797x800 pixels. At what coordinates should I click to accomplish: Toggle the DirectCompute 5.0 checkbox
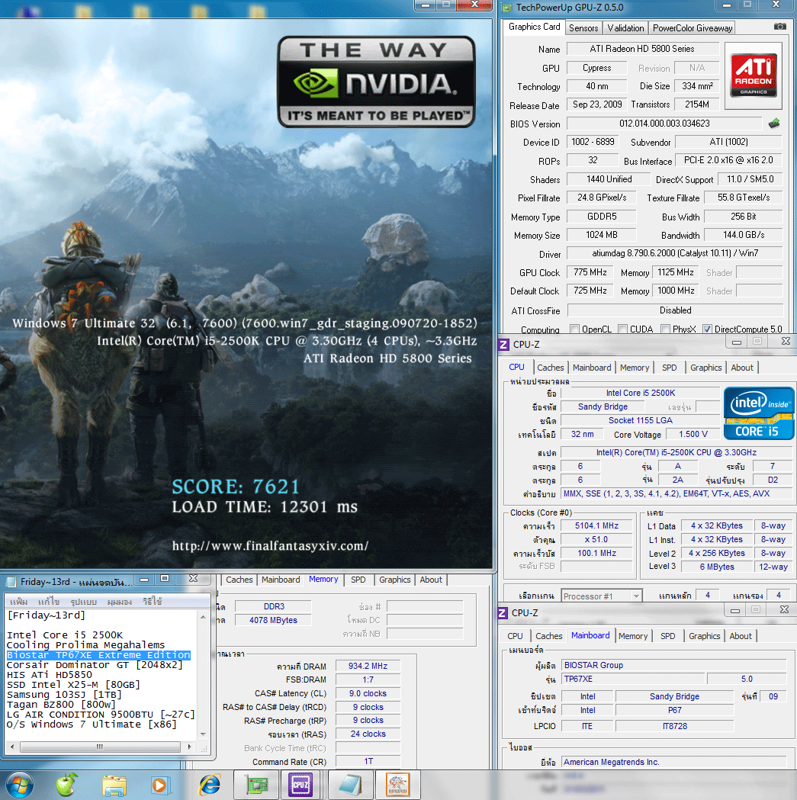click(707, 329)
